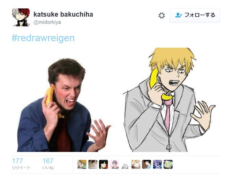Viewport: 232px width, 177px height.
Task: Click the person-plus icon in follow button
Action: pos(179,15)
